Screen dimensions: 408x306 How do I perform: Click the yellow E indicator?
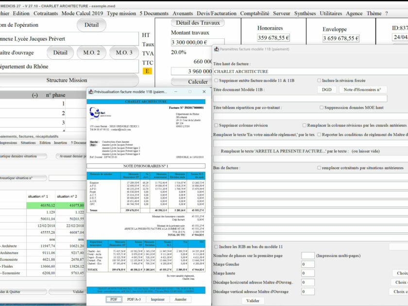(x=147, y=71)
